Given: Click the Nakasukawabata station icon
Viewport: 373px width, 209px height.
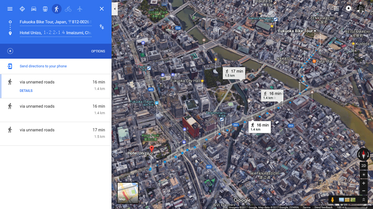Looking at the screenshot, I should pyautogui.click(x=276, y=20).
